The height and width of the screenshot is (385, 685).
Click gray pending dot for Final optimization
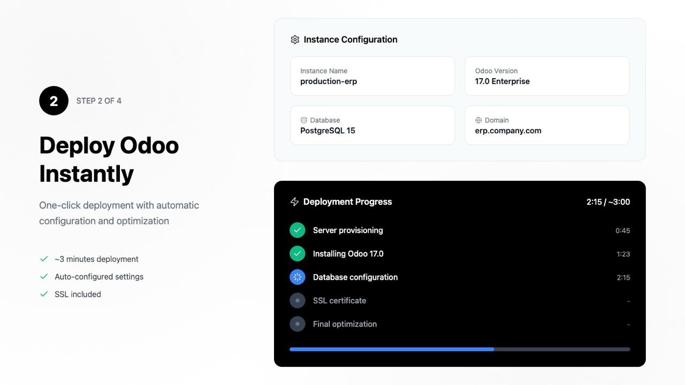(x=298, y=324)
